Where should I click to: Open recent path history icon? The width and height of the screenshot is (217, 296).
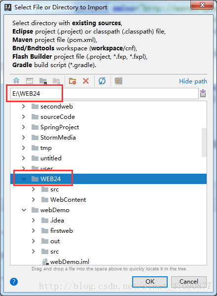[203, 93]
